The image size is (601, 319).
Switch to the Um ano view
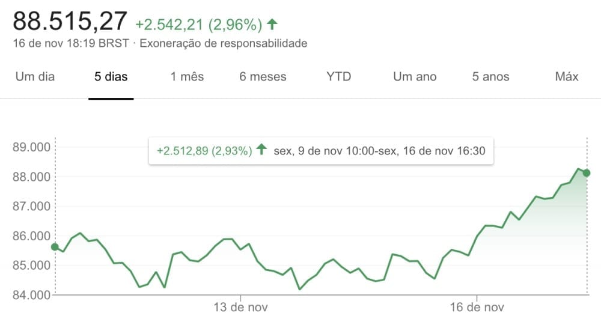(415, 76)
